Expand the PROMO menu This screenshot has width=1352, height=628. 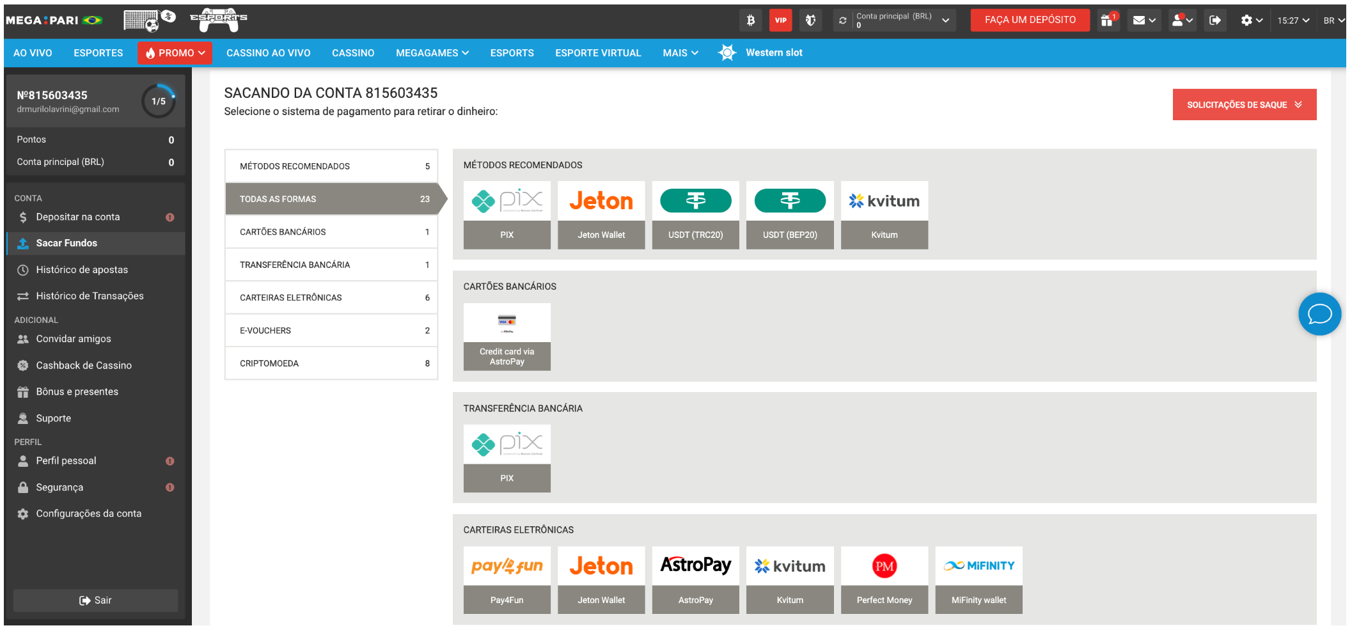175,53
